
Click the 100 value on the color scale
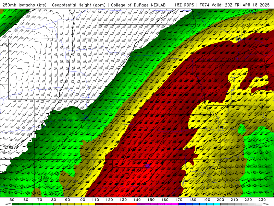pos(82,200)
